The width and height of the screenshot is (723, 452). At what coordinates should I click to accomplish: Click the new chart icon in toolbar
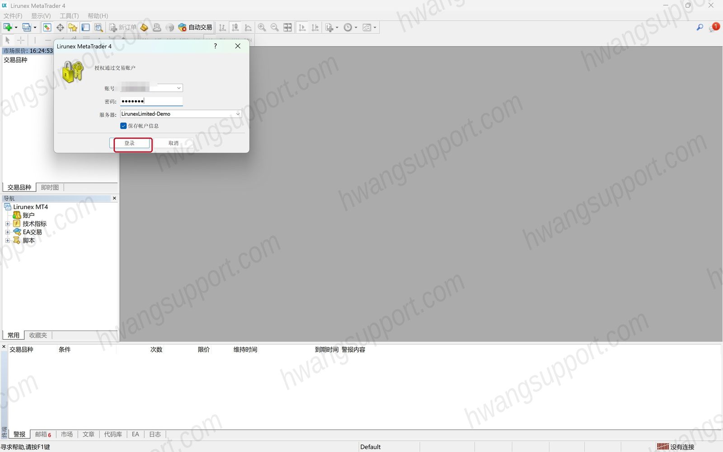8,28
